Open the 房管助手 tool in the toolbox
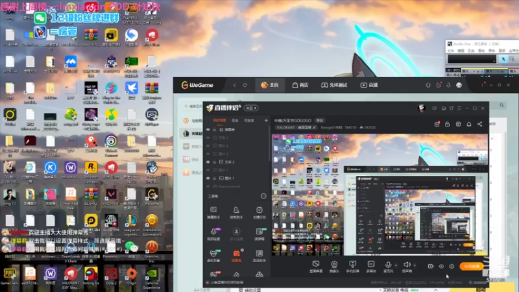This screenshot has width=519, height=292. coord(236,212)
